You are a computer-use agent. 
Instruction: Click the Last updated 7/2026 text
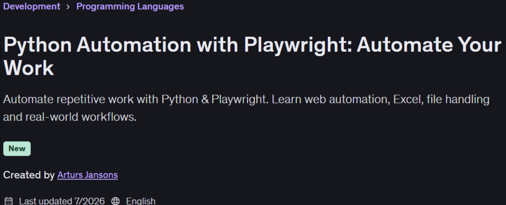[62, 201]
